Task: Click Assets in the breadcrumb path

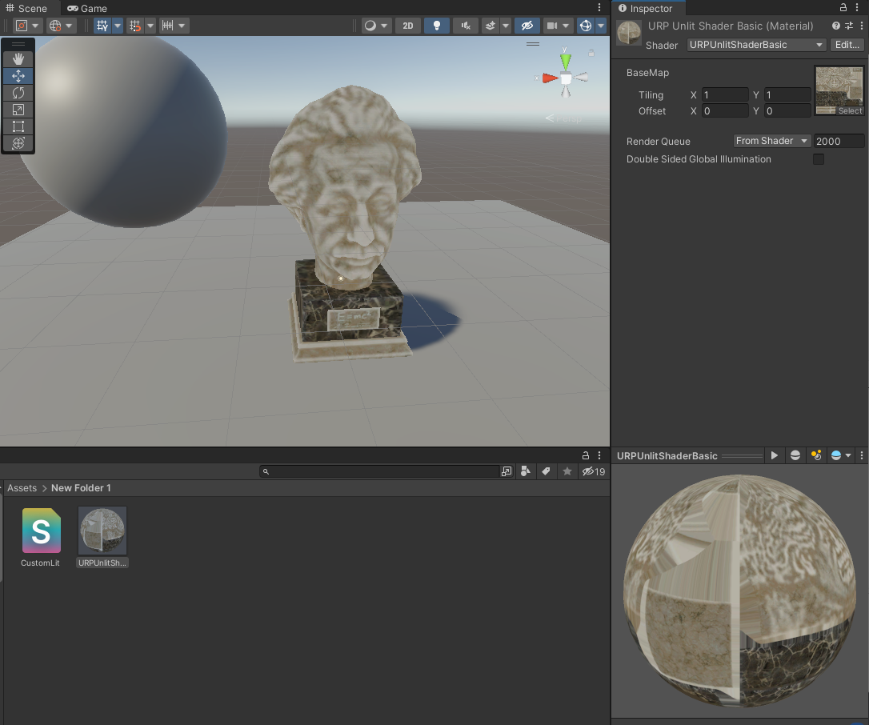Action: [x=22, y=488]
